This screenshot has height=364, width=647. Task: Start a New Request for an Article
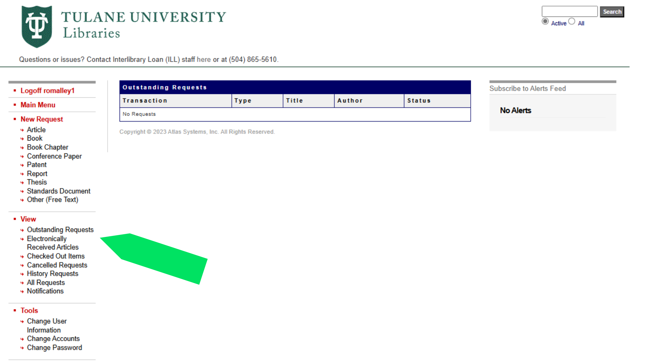pos(36,129)
